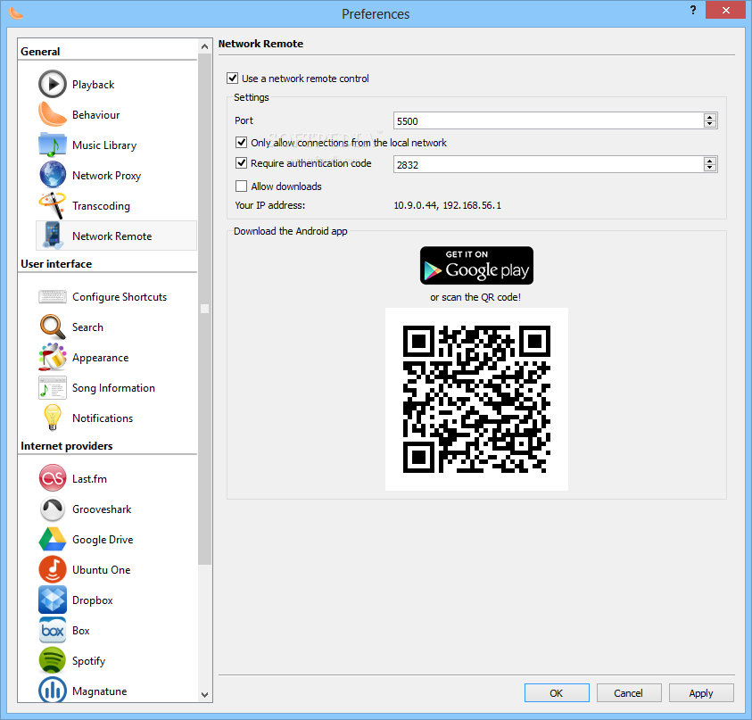This screenshot has height=720, width=752.
Task: Click the IP address text 10.9.0.44, 192.168.56.1
Action: (447, 205)
